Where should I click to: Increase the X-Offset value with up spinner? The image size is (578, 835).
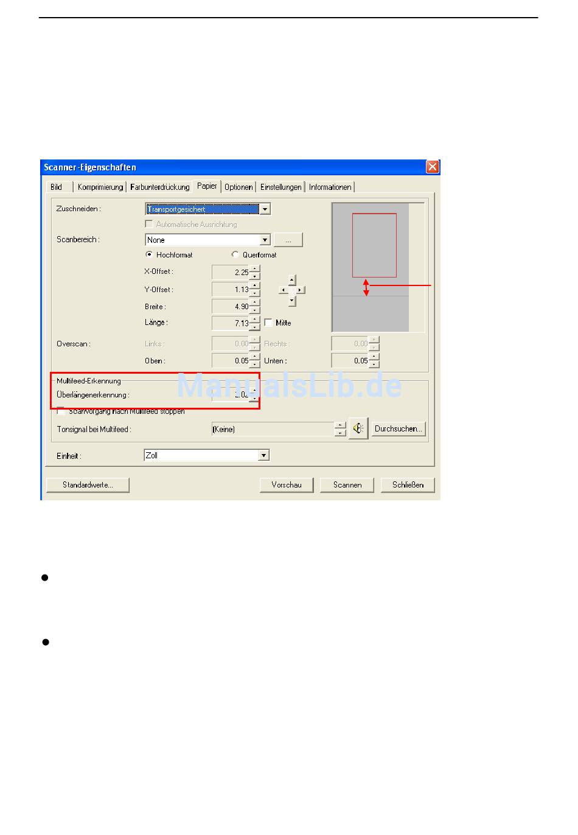click(x=255, y=268)
